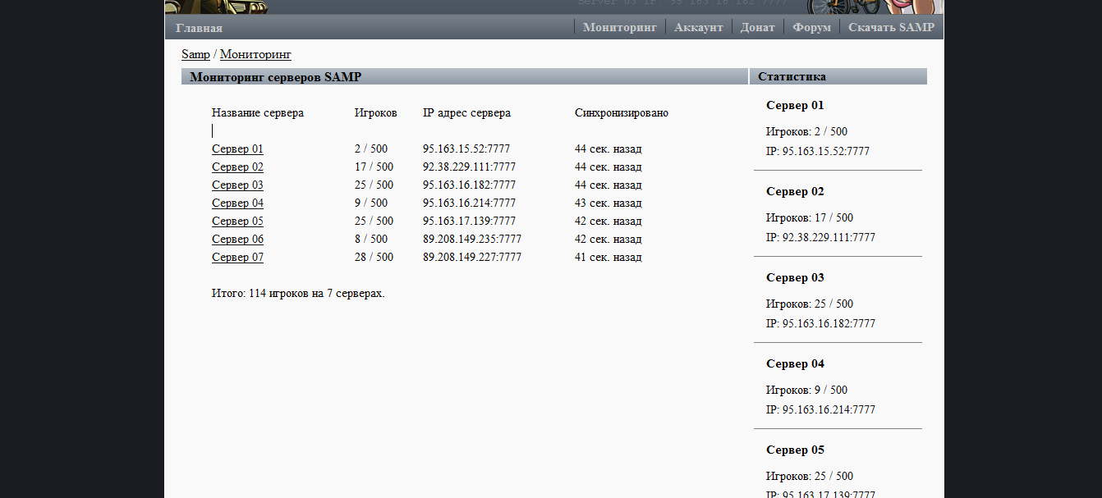Click the Игроков column header

pyautogui.click(x=375, y=113)
